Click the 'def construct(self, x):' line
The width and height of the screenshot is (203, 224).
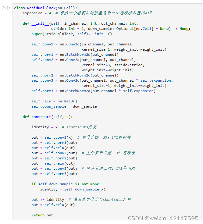[x=48, y=117]
